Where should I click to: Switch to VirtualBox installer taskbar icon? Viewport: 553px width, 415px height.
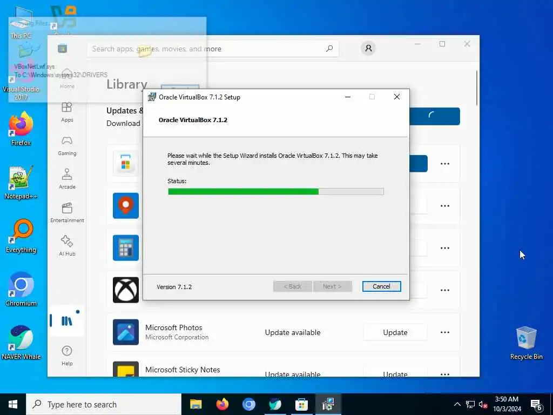[x=328, y=404]
